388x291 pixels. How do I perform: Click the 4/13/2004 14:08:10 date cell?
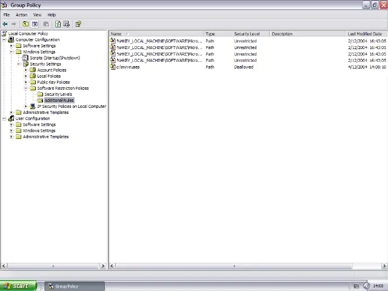pyautogui.click(x=367, y=67)
